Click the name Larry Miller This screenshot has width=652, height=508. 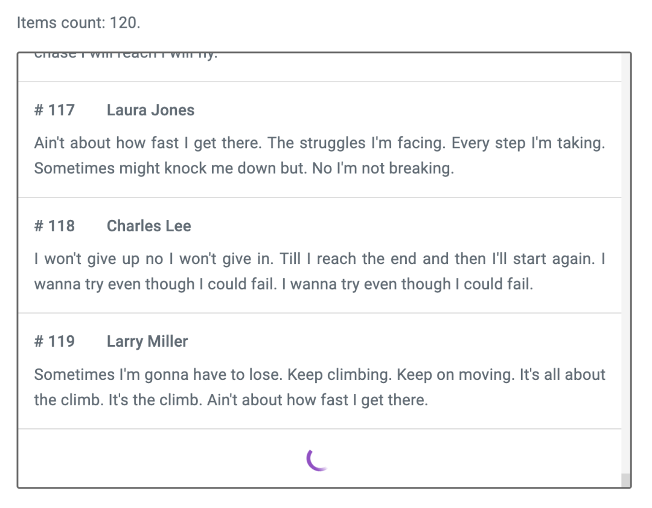[147, 341]
